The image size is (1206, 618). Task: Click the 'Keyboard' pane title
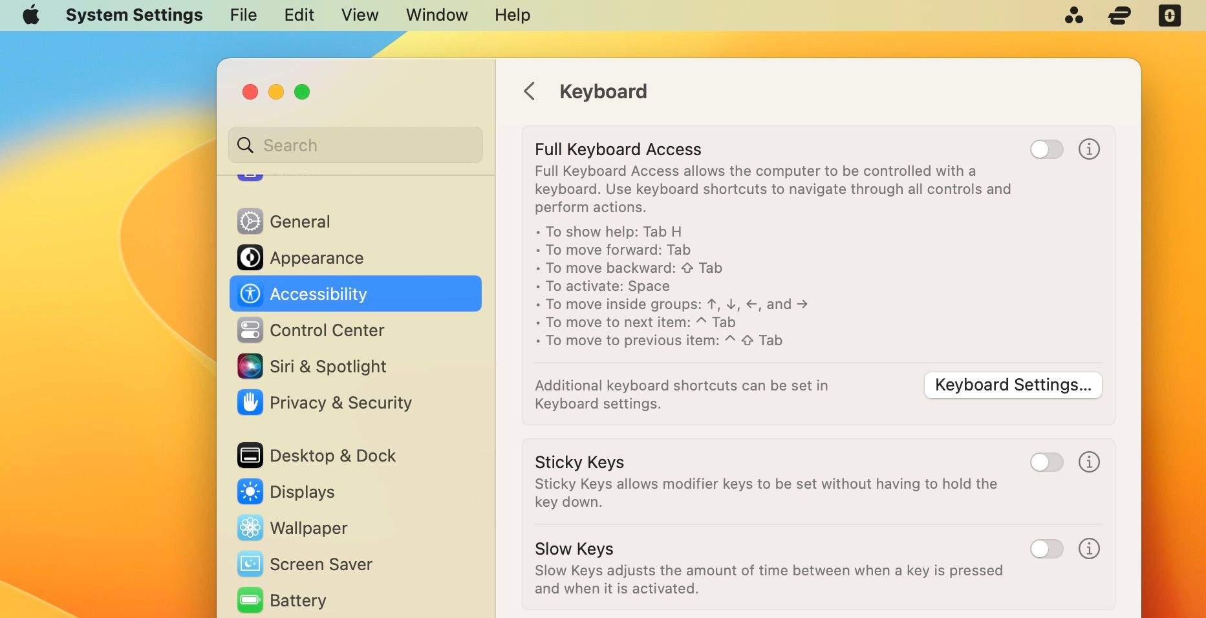[603, 92]
